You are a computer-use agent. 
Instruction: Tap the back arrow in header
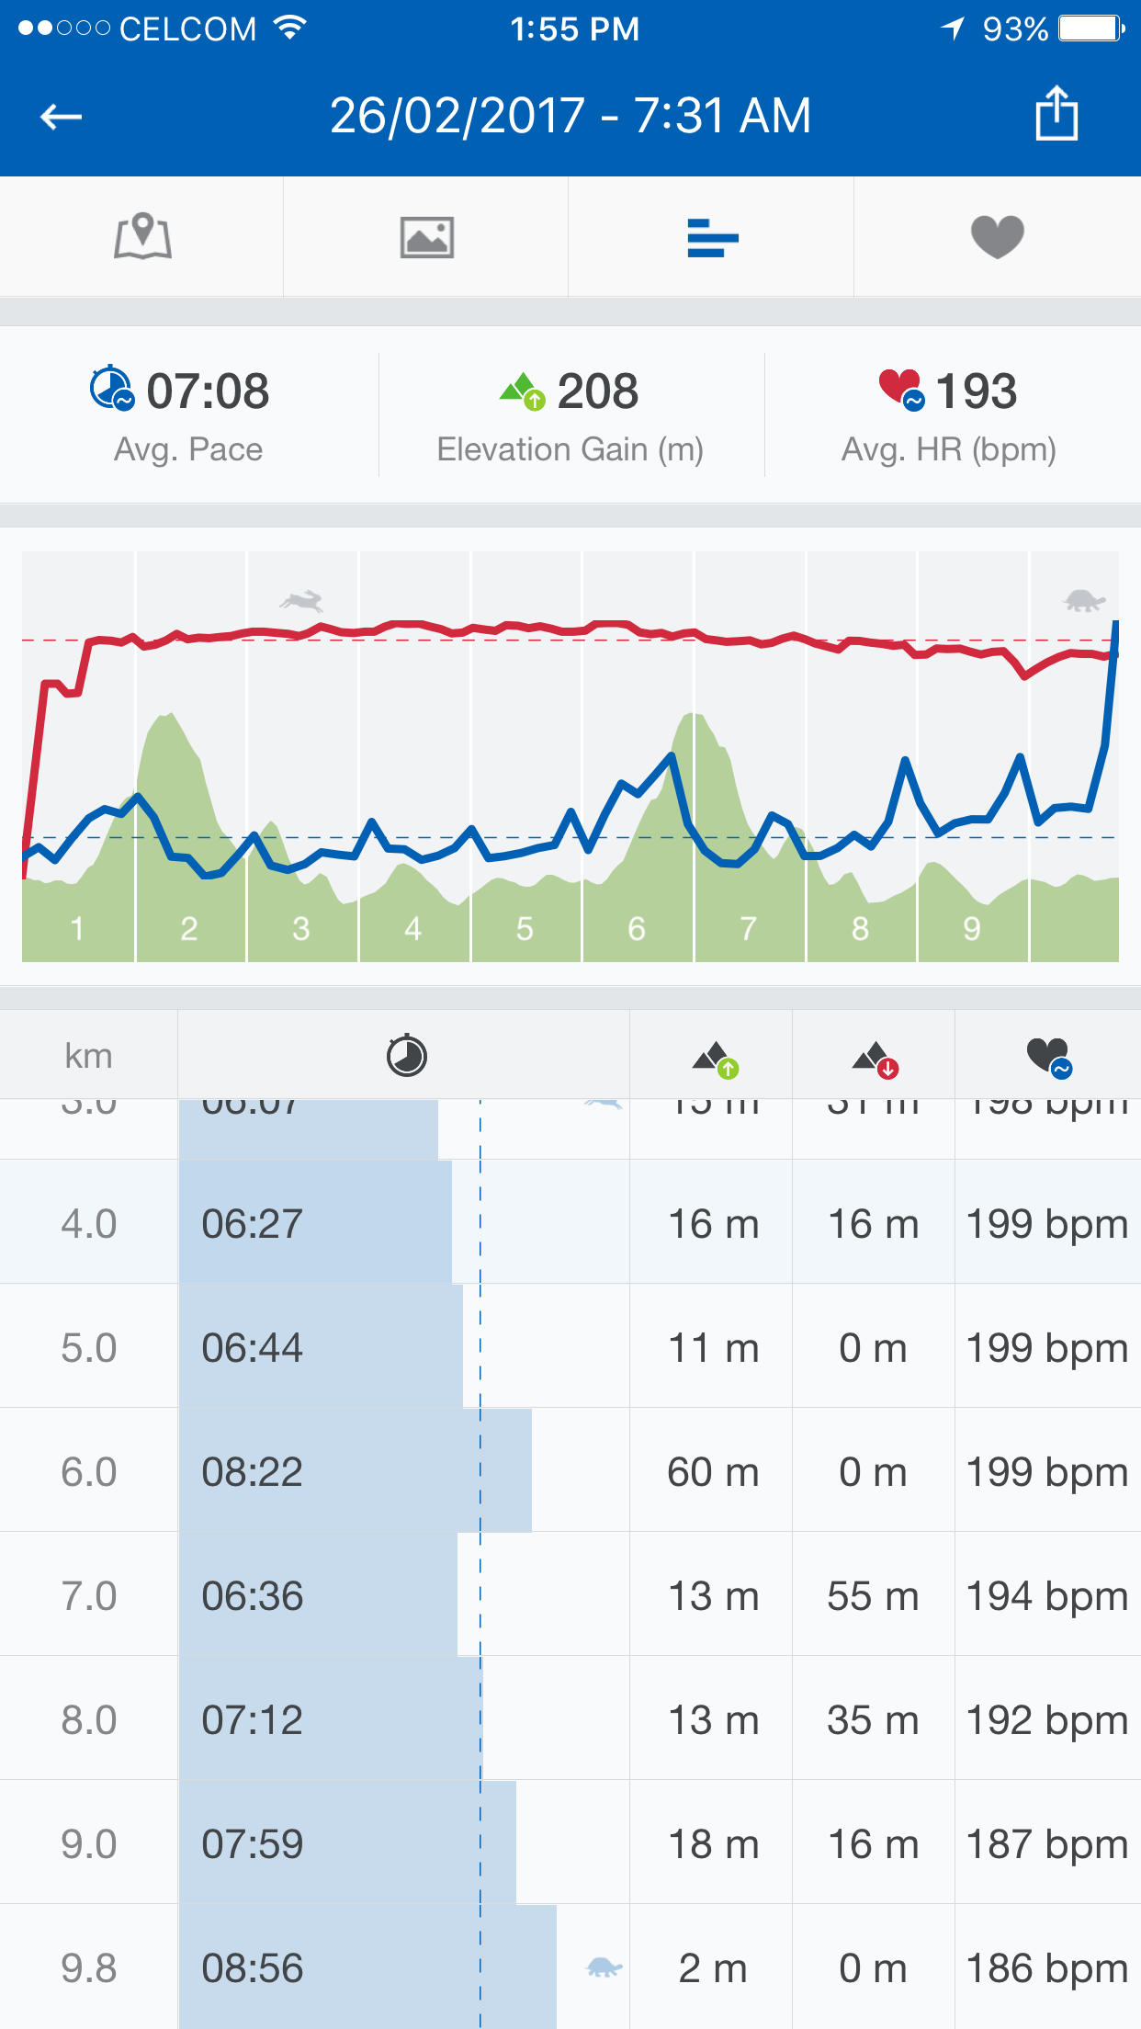(62, 117)
